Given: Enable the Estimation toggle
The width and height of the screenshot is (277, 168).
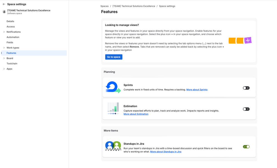Looking at the screenshot, I should point(246,109).
